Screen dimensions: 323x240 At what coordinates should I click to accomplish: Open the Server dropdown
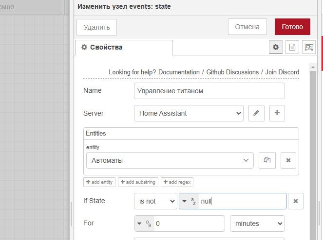189,113
